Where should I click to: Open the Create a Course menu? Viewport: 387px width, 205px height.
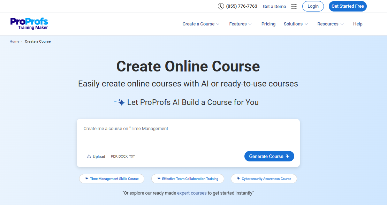click(201, 24)
